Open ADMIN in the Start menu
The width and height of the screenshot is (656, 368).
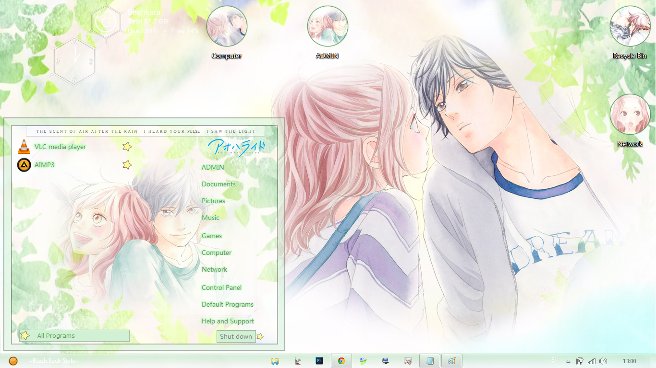pyautogui.click(x=213, y=167)
